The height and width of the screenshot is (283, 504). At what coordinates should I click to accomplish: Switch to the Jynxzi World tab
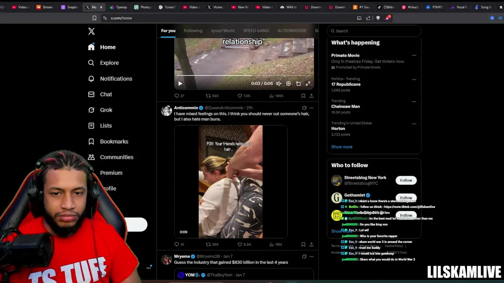tap(222, 31)
